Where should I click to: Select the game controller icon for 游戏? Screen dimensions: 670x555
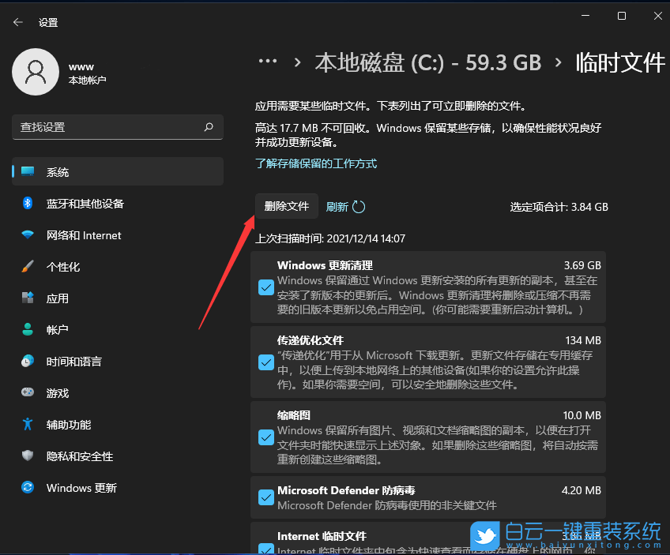[29, 393]
